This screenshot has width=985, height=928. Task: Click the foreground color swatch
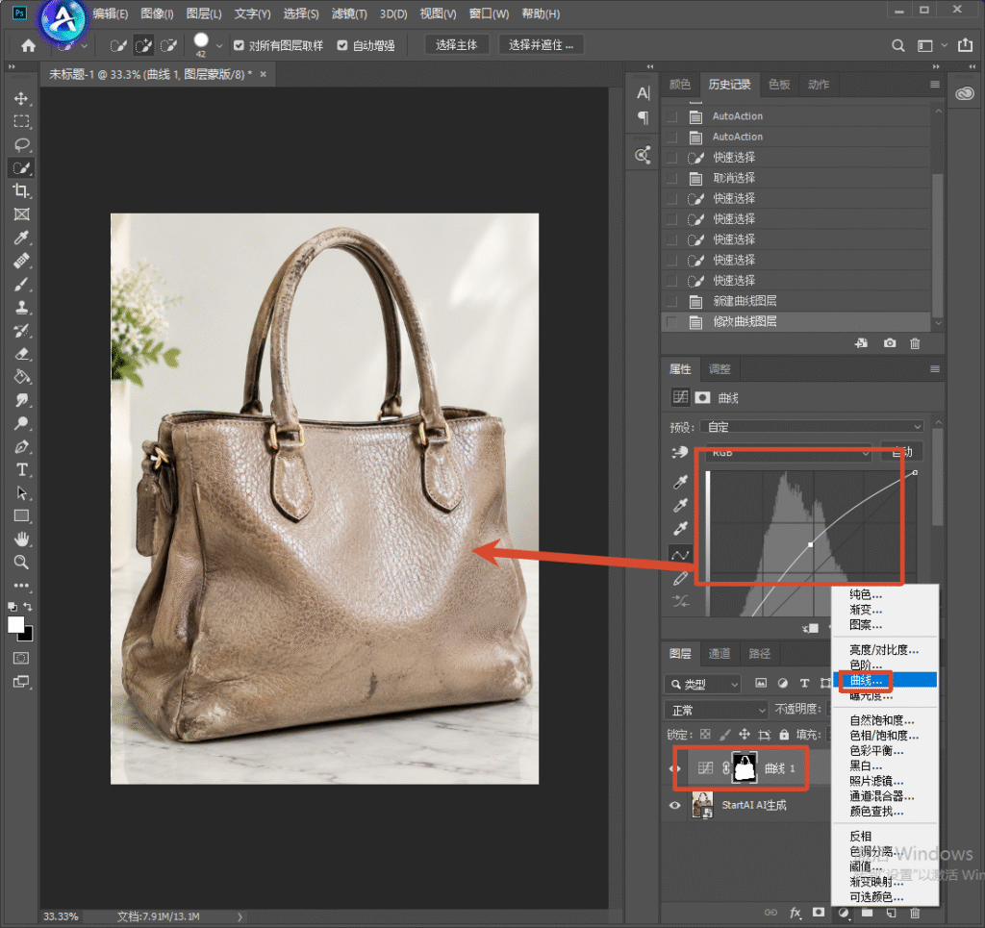(15, 624)
